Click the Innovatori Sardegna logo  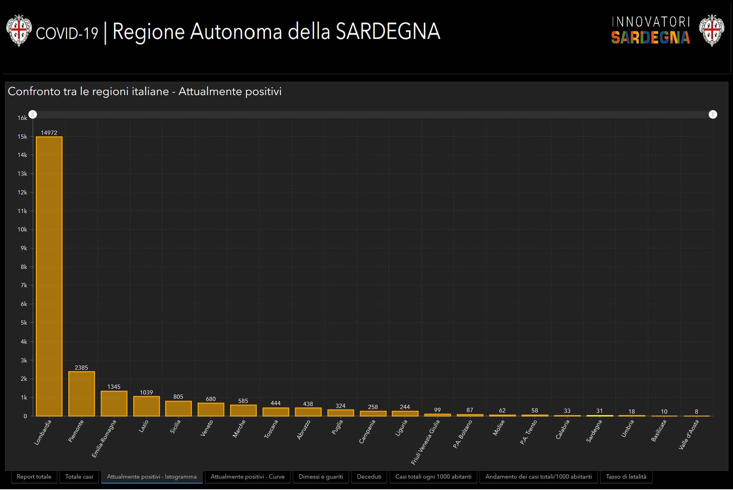click(650, 31)
